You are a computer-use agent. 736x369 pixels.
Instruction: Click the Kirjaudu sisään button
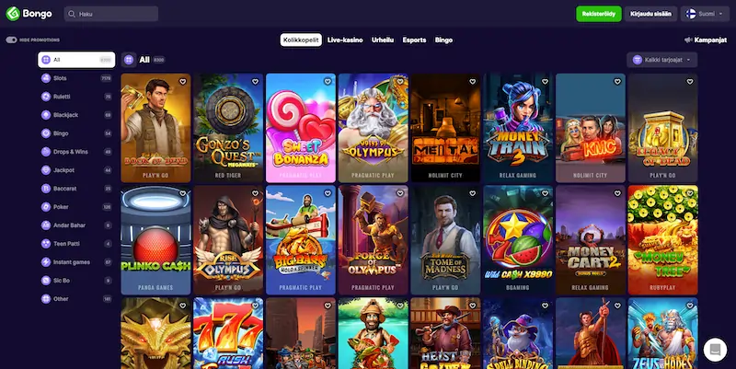click(x=650, y=14)
